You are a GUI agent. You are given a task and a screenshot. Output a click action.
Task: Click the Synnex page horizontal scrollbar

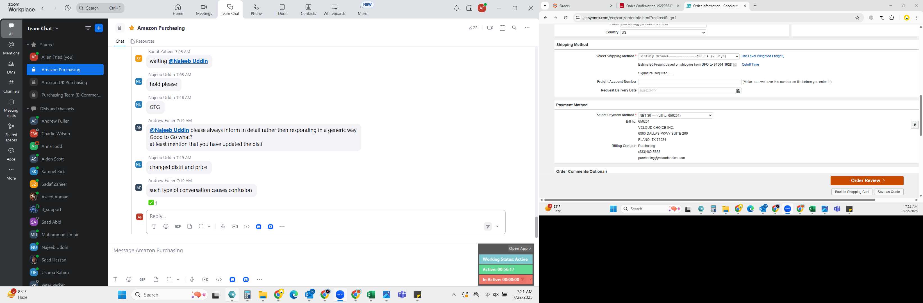709,200
